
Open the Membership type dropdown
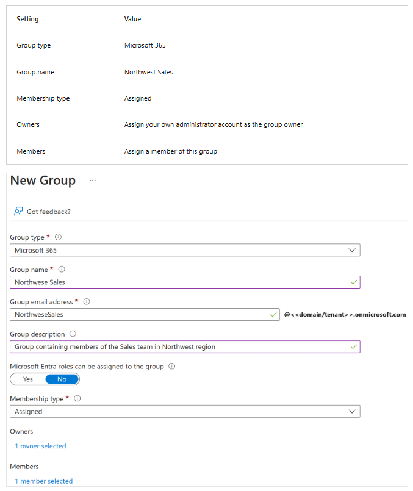pyautogui.click(x=185, y=412)
